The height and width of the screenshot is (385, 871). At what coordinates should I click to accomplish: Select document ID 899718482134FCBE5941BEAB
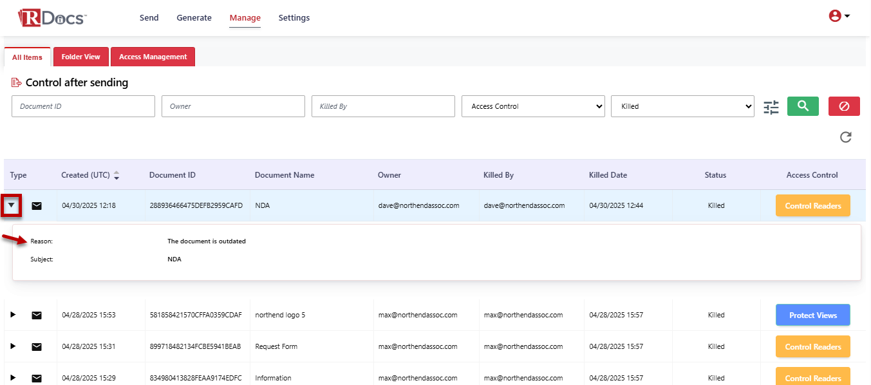point(195,346)
